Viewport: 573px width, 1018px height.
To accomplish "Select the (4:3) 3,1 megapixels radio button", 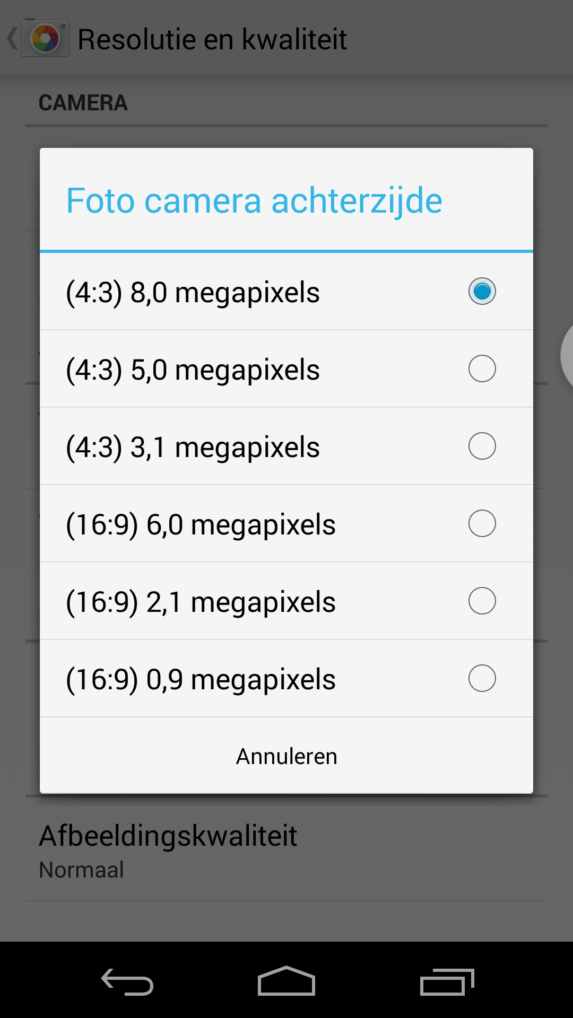I will click(482, 446).
